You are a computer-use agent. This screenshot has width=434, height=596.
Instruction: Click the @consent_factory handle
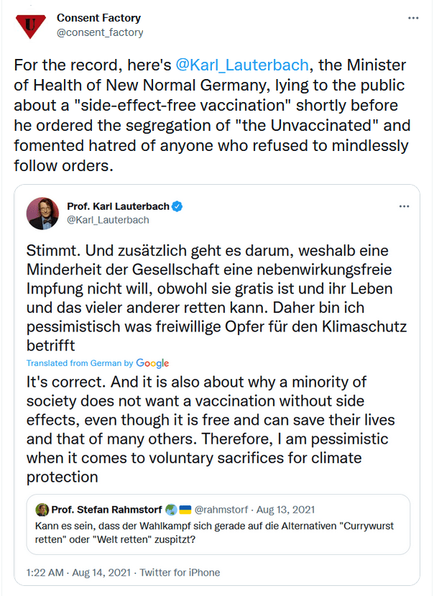tap(100, 32)
